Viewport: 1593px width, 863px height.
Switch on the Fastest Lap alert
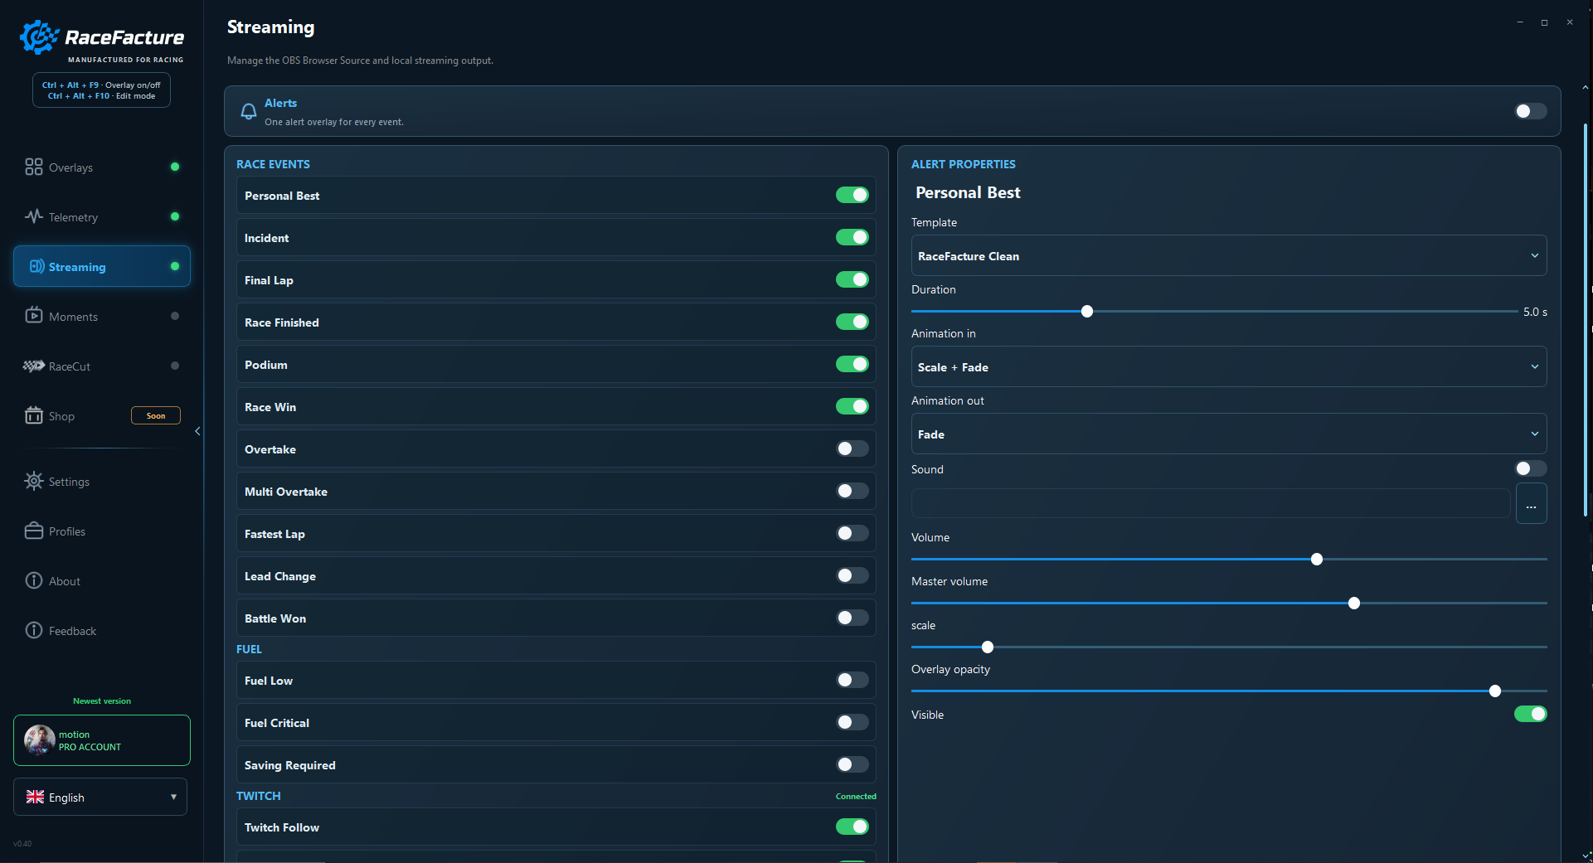pyautogui.click(x=852, y=533)
